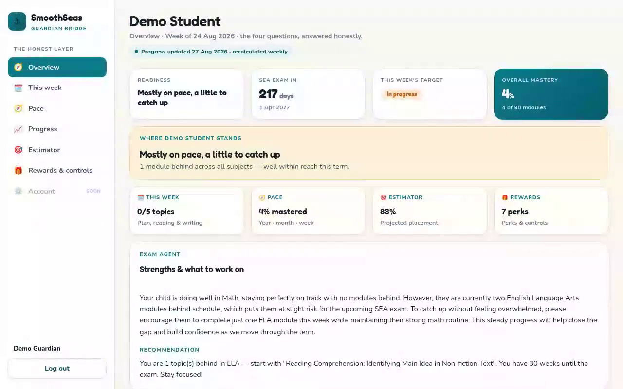Click the compass icon beside Overview

(x=18, y=67)
